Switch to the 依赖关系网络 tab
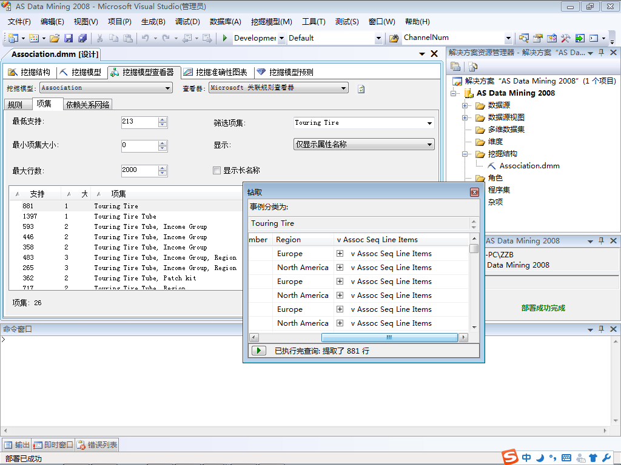Viewport: 621px width, 465px height. click(x=87, y=105)
